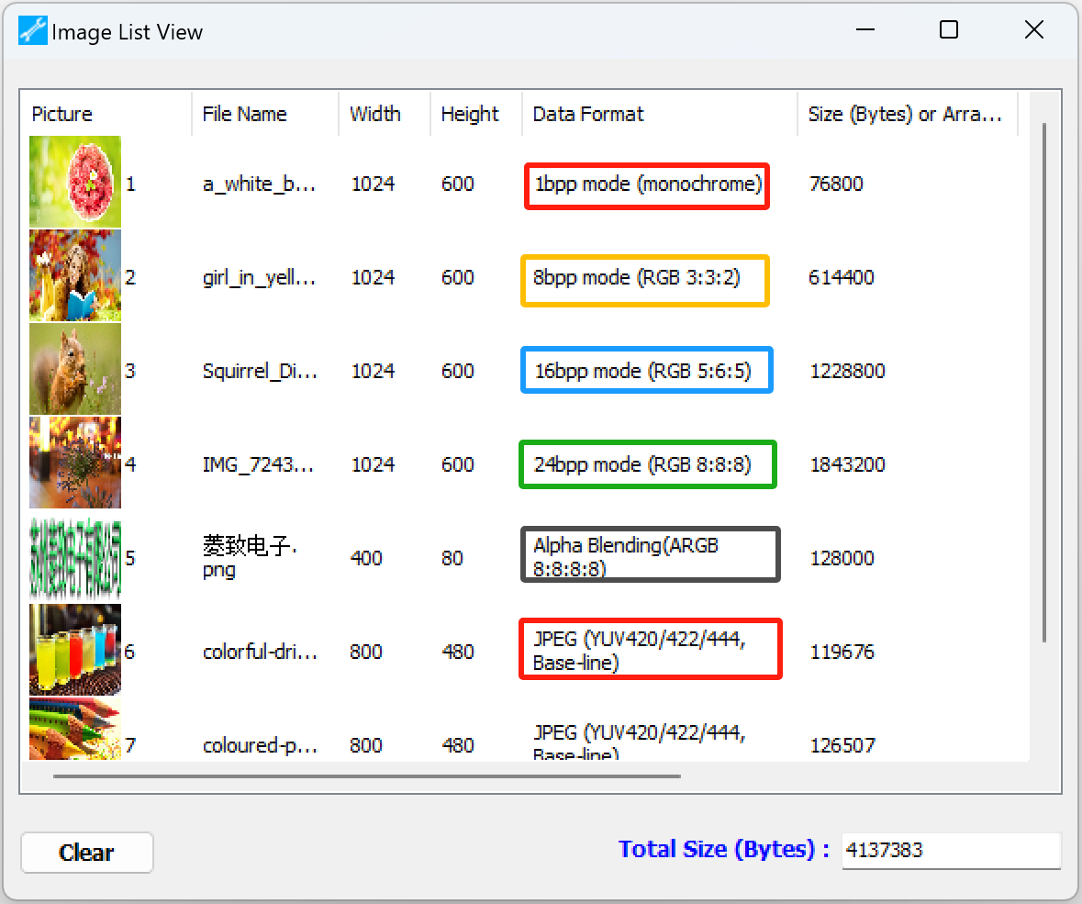This screenshot has width=1082, height=904.
Task: Select the IMG_7243 file name entry
Action: pos(260,464)
